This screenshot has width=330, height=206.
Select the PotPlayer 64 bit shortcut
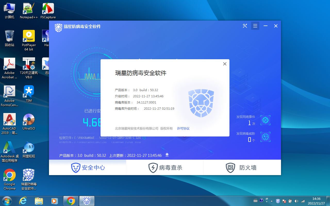(29, 40)
